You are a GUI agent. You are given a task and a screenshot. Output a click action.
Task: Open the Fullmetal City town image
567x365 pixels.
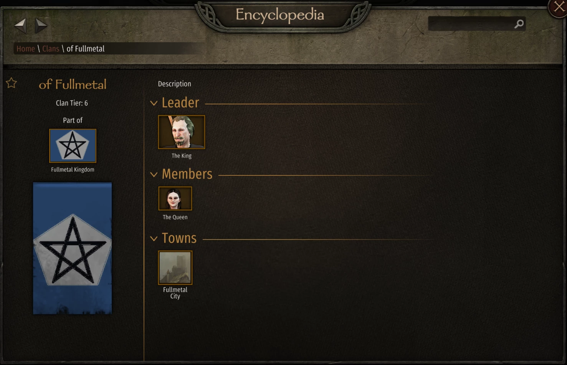point(175,268)
